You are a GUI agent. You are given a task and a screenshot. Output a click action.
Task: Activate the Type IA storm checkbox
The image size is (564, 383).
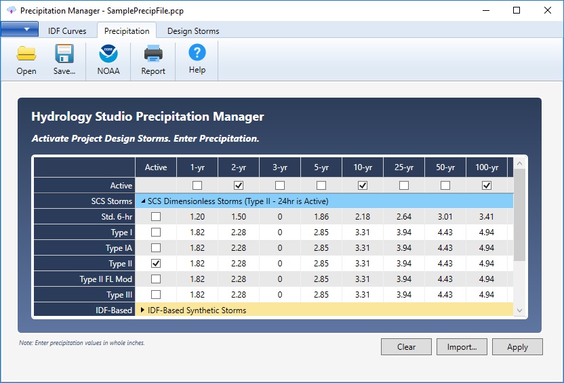(156, 248)
